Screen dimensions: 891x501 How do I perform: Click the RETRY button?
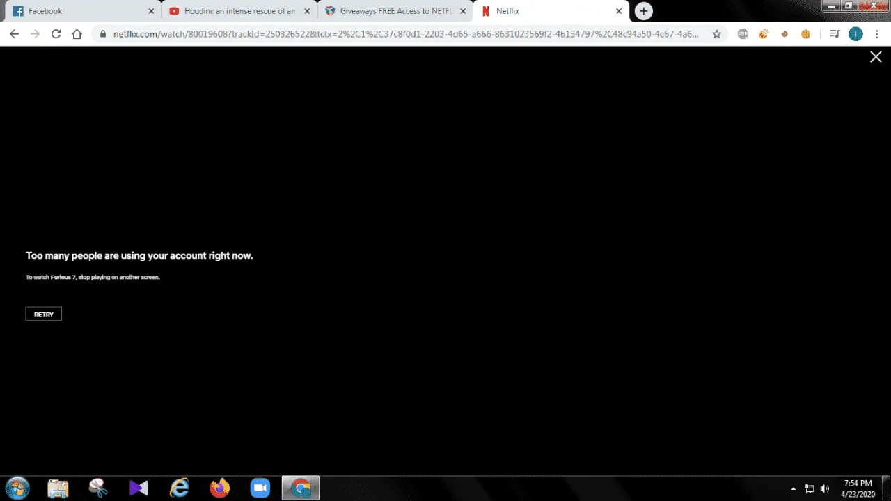(x=43, y=314)
